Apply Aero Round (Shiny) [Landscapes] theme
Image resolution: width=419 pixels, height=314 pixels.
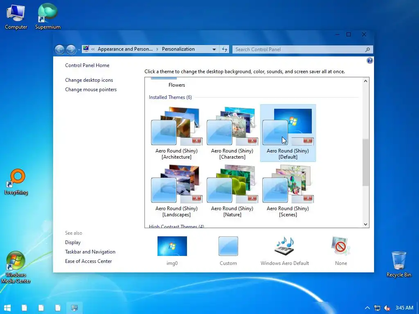pyautogui.click(x=177, y=191)
